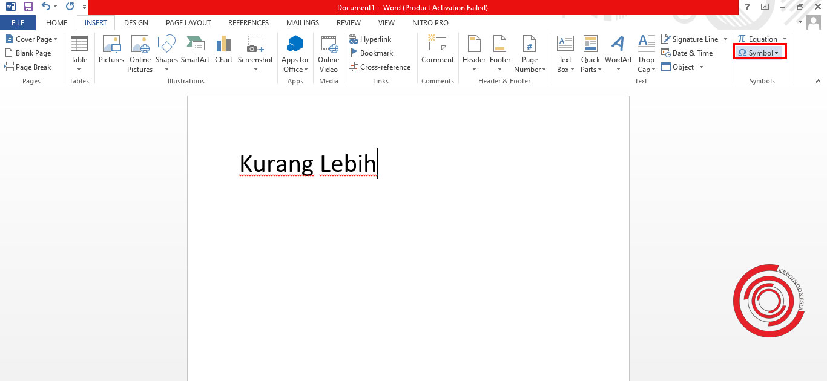This screenshot has height=381, width=827.
Task: Go to the REFERENCES tab
Action: [248, 22]
